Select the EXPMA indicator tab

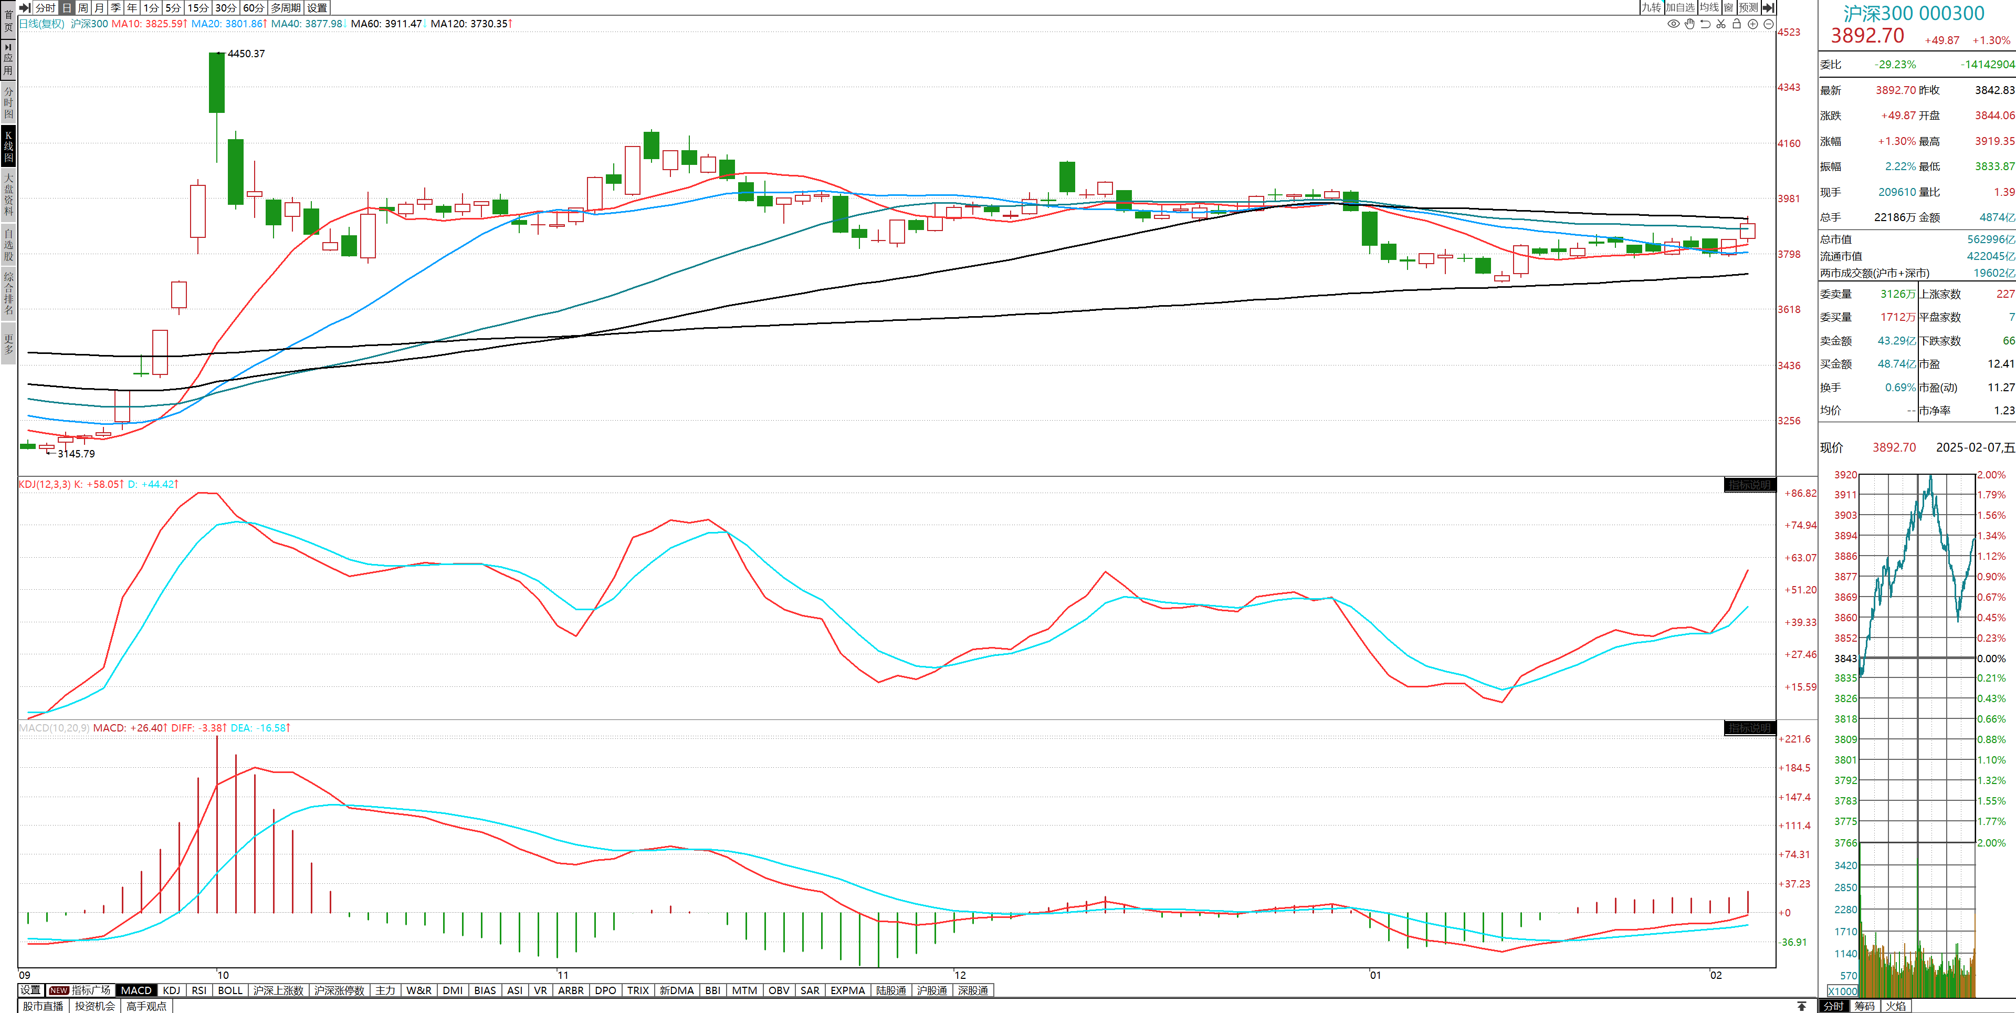pyautogui.click(x=847, y=990)
